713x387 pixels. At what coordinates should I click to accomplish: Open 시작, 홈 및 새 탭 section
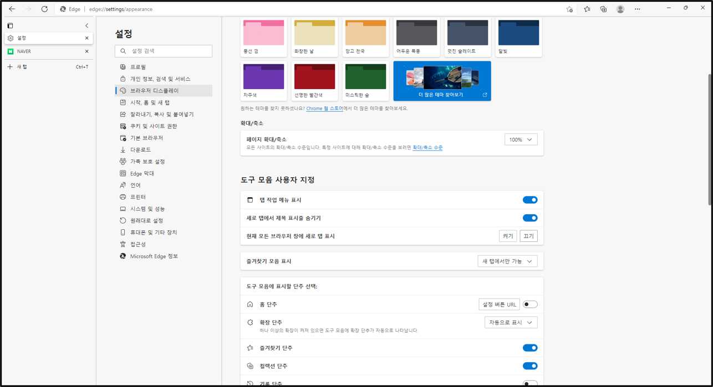point(164,102)
